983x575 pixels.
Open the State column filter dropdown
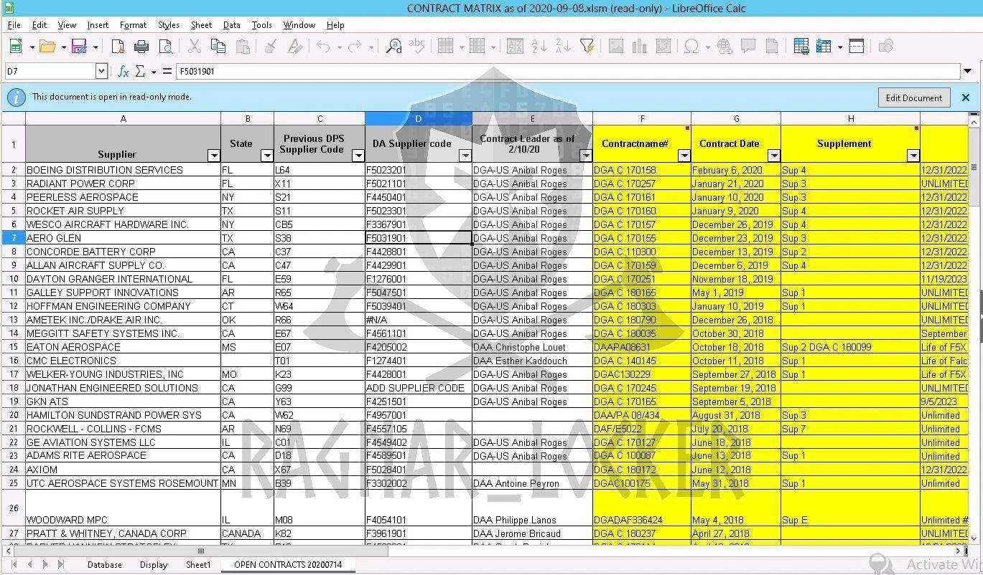pos(266,156)
